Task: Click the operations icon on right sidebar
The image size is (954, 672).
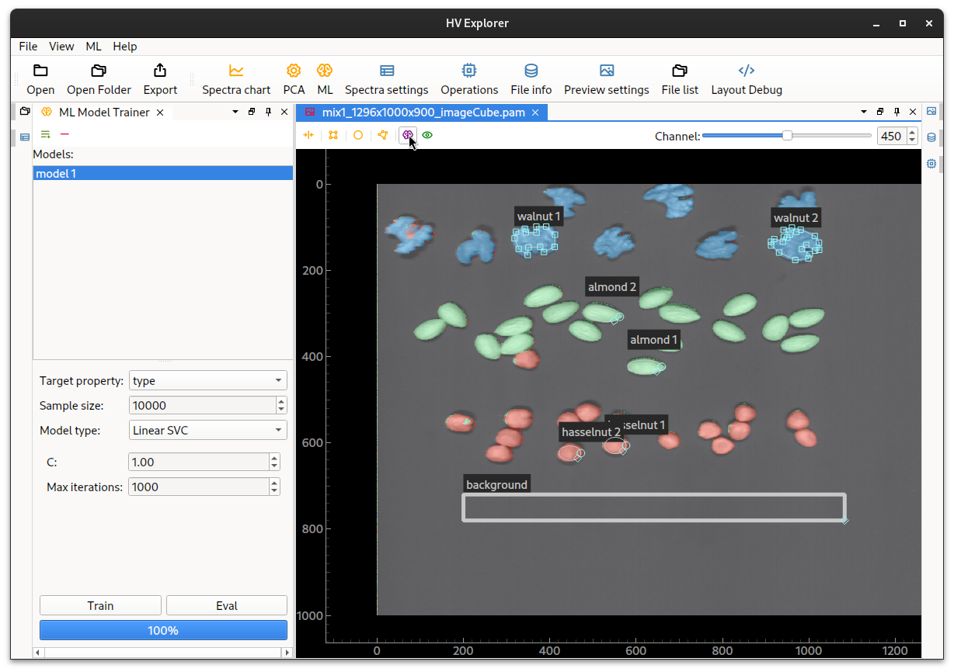Action: coord(931,164)
